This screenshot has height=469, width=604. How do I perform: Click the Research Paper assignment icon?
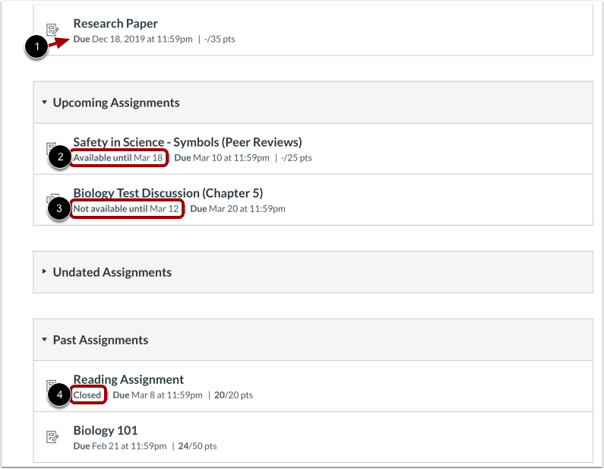52,30
